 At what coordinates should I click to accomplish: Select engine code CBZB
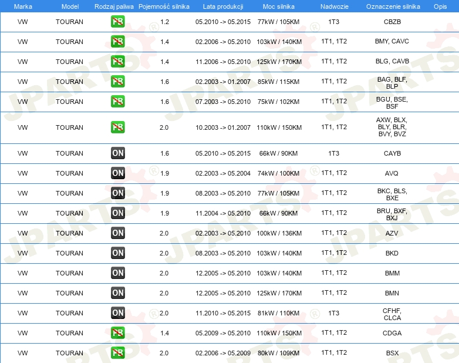coord(392,22)
